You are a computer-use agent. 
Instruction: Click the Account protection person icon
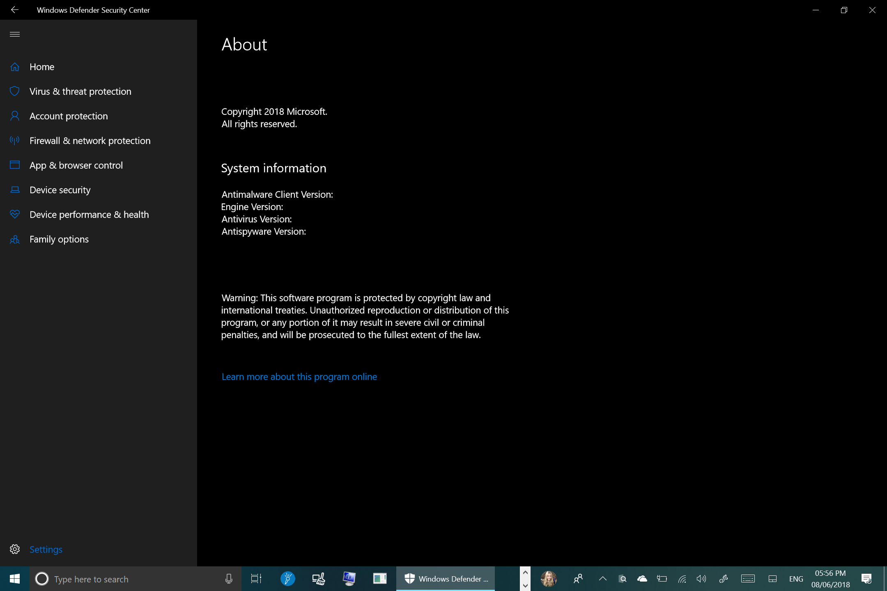[15, 116]
